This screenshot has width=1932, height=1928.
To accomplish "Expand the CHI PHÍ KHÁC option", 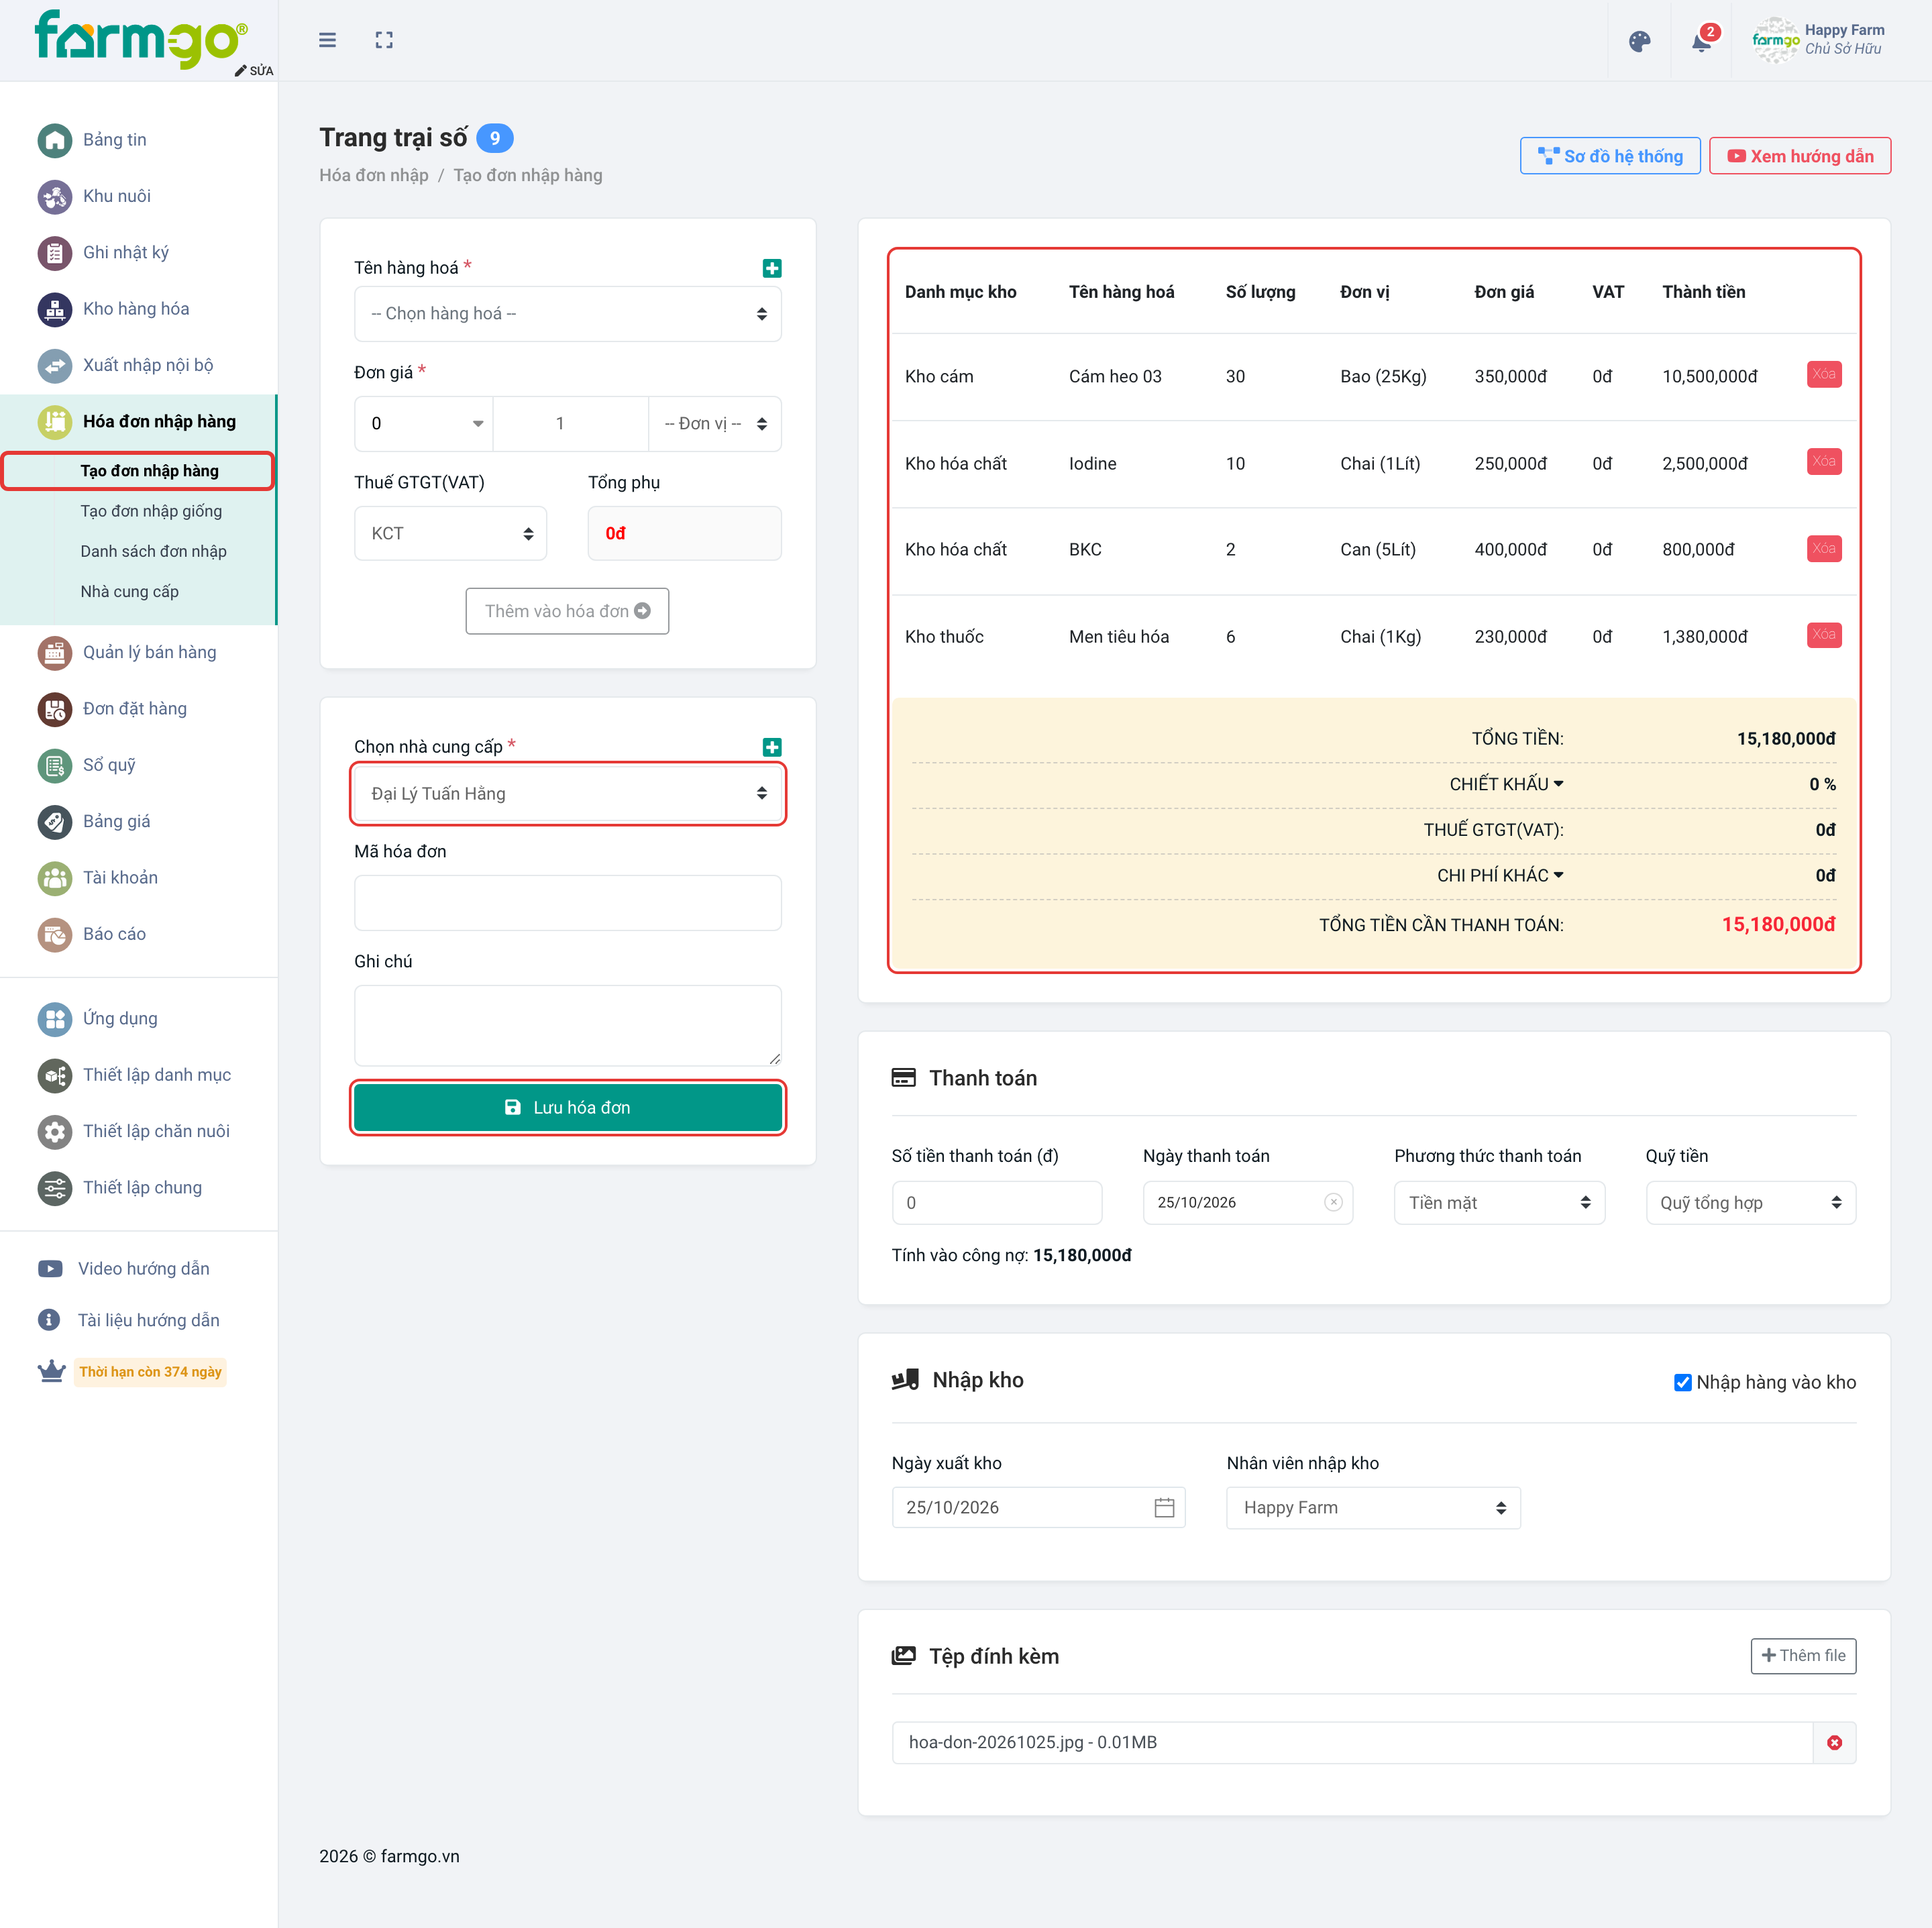I will (x=1500, y=875).
